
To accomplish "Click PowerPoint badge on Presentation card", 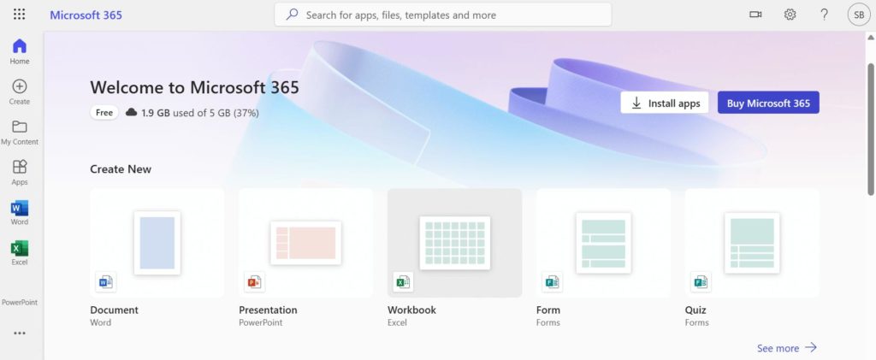I will (x=254, y=282).
